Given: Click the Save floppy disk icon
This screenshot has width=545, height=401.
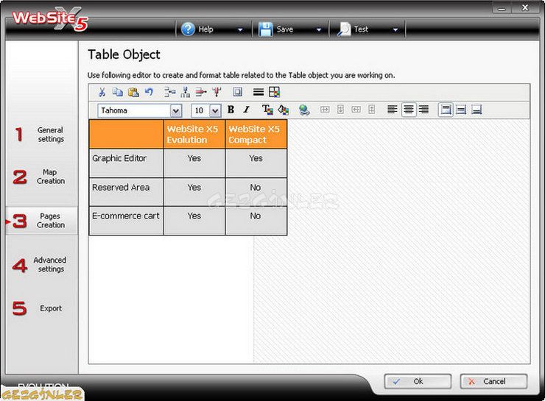Looking at the screenshot, I should click(265, 29).
